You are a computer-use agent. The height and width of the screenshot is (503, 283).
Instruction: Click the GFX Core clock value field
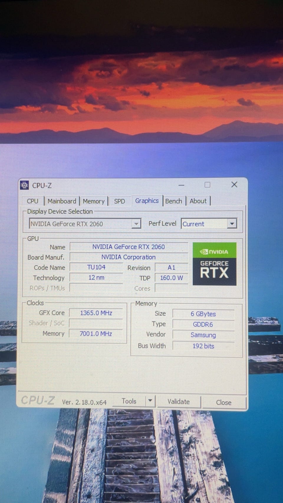tap(96, 313)
